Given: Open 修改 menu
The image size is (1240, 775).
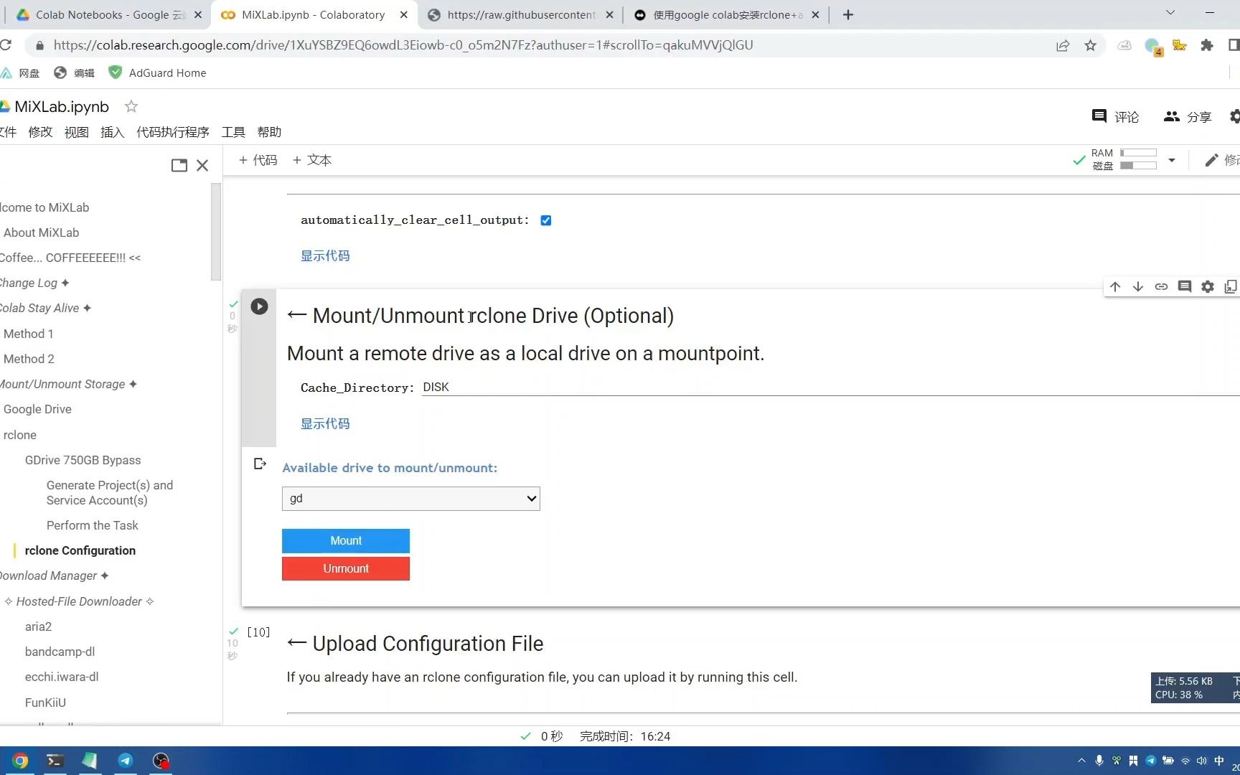Looking at the screenshot, I should 41,132.
